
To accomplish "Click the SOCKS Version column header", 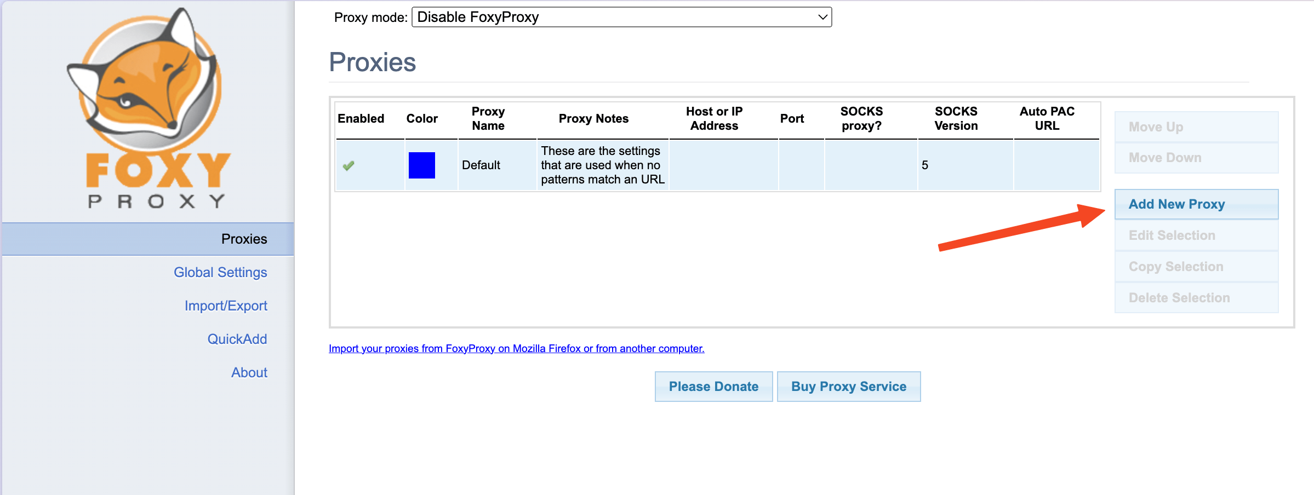I will click(x=956, y=118).
